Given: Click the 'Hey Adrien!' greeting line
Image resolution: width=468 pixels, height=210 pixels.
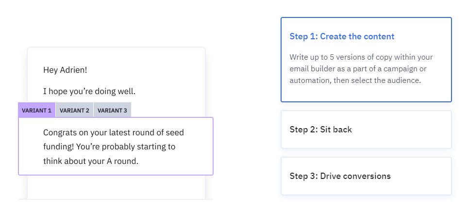Looking at the screenshot, I should 65,70.
